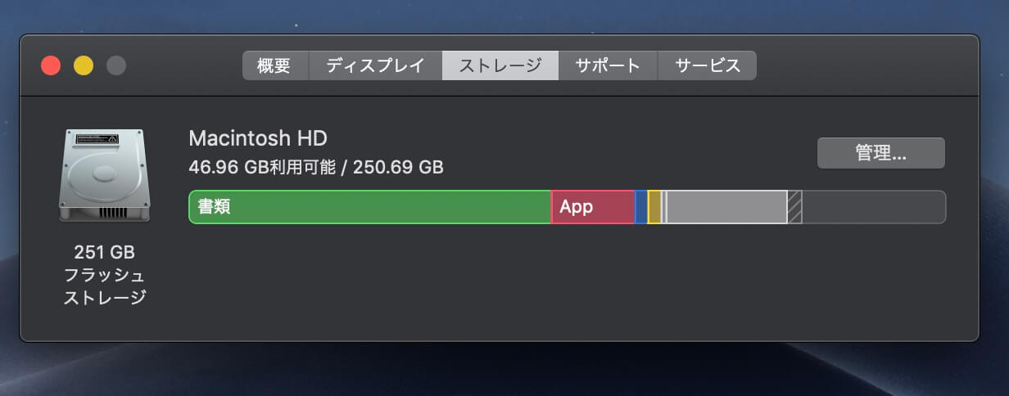Go to the サポート tab
Screen dimensions: 1009x396
608,65
